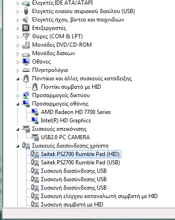Expand the Ελεγκτές IDE ATA/ATAPI node
This screenshot has height=220, width=175.
[18, 3]
